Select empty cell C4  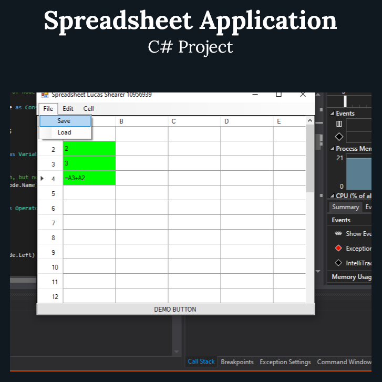tap(194, 178)
